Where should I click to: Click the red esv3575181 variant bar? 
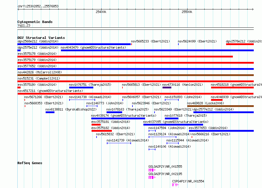coord(96,125)
